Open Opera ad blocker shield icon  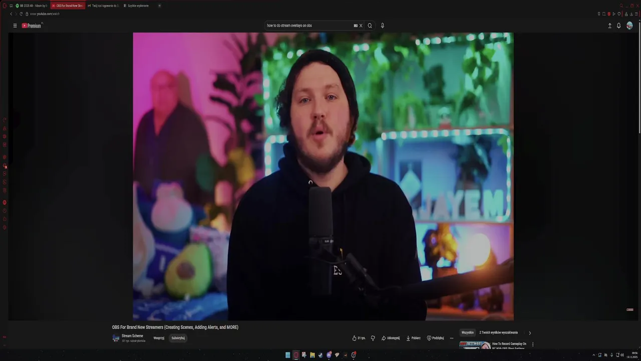tap(609, 14)
